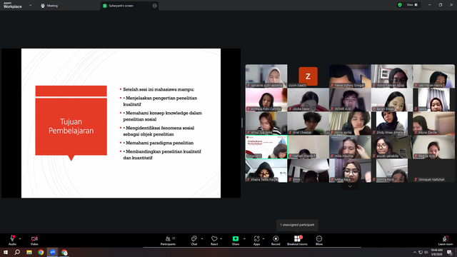Click 'Setelah sesi ini mahasiswa mampu:' text
This screenshot has width=457, height=257.
pos(159,89)
